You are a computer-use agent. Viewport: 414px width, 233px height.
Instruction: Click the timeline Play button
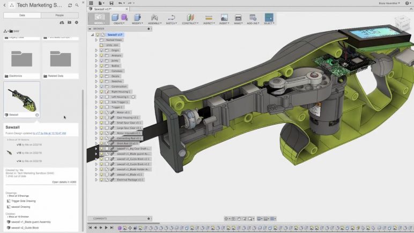tap(106, 228)
